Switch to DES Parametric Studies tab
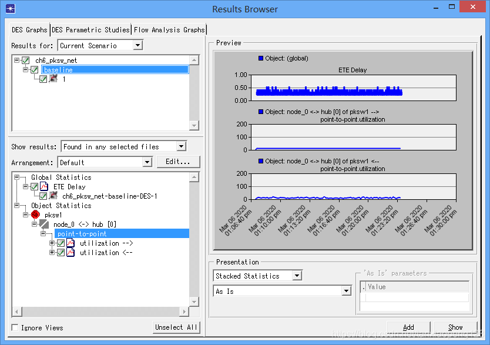Viewport: 490px width, 345px height. coord(90,30)
